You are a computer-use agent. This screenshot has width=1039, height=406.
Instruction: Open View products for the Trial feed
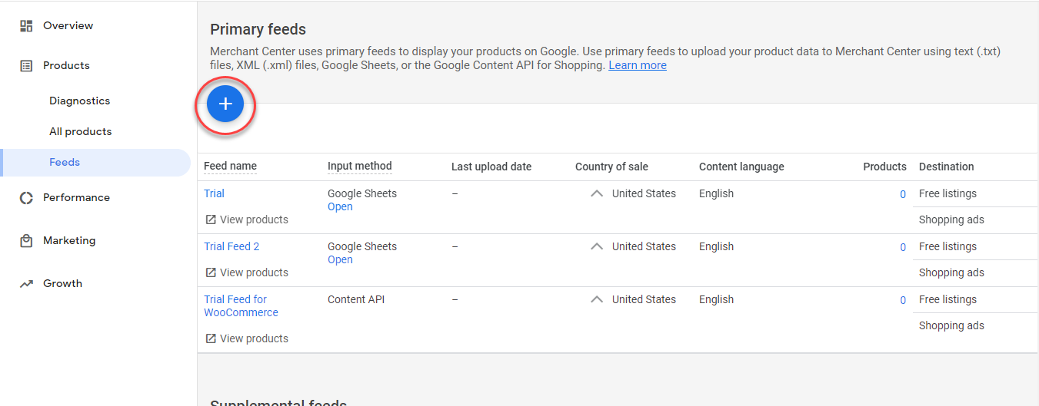246,220
